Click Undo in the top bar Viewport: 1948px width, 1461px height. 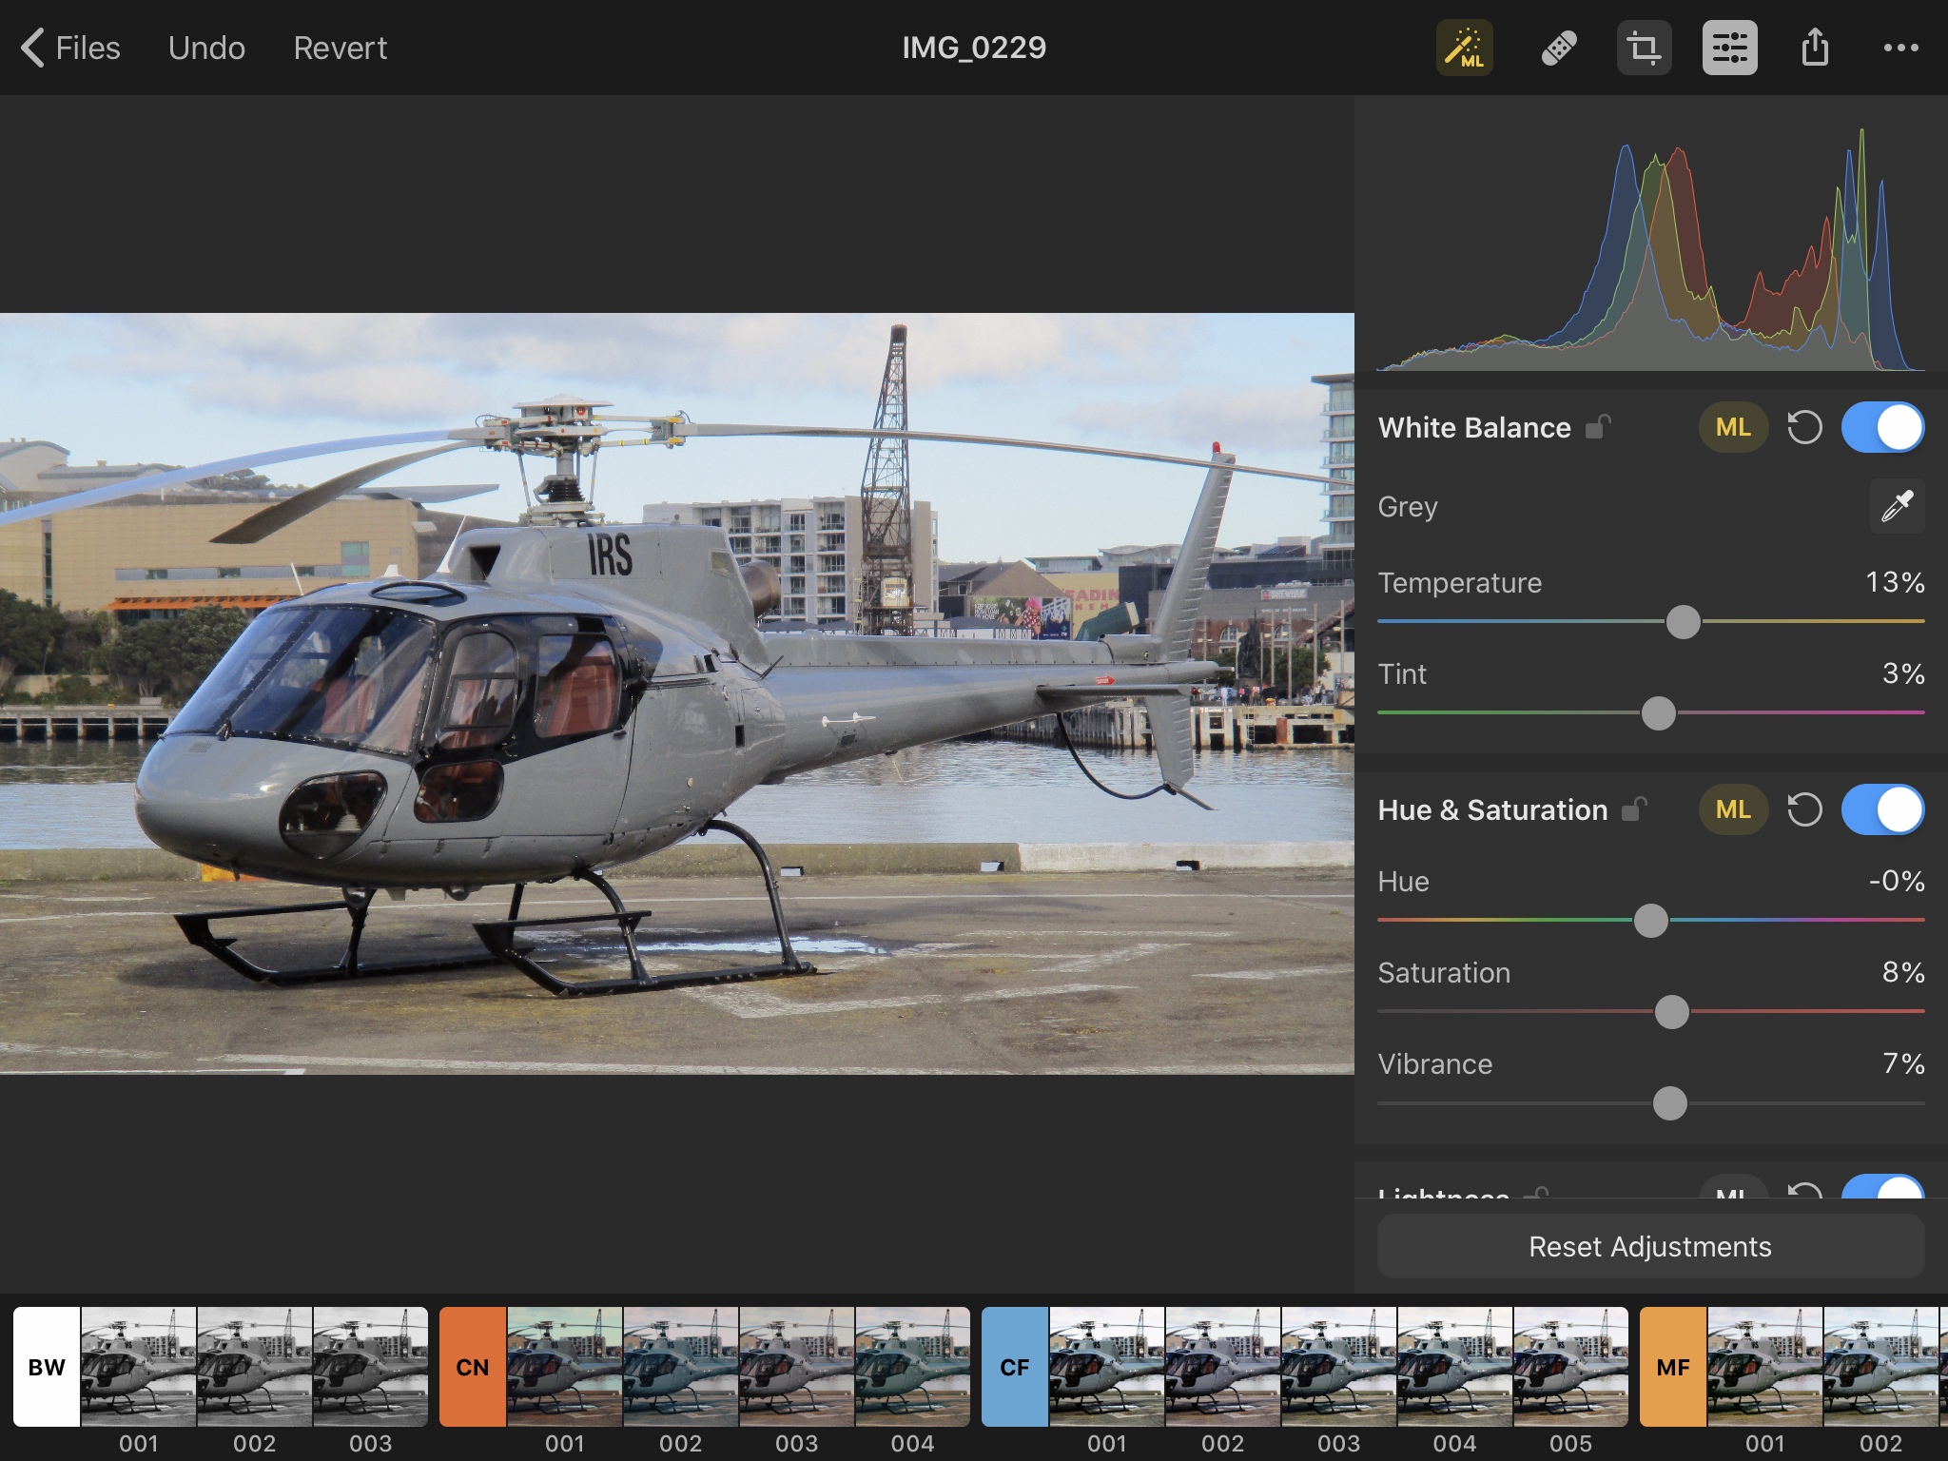point(205,47)
